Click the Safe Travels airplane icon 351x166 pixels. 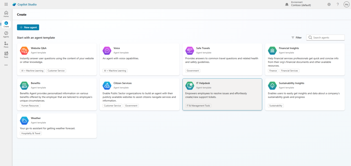coord(190,51)
